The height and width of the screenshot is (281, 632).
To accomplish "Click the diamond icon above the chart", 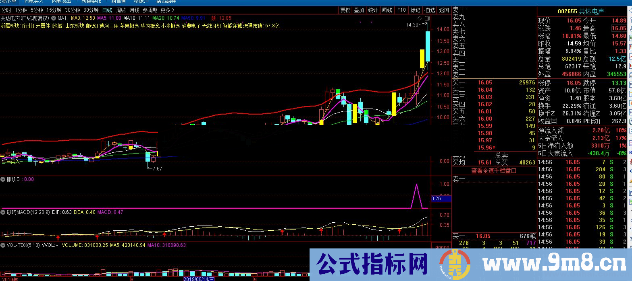I will [x=420, y=18].
